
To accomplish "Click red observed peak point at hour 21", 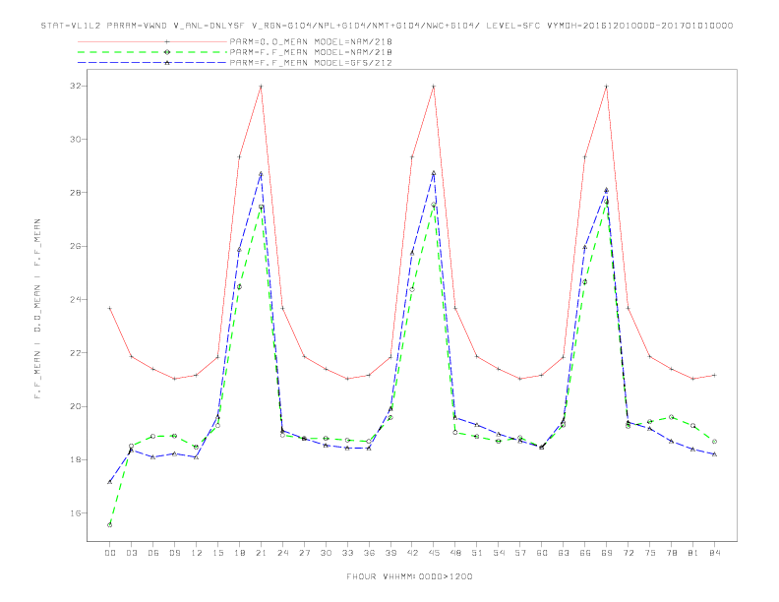I will pos(261,87).
